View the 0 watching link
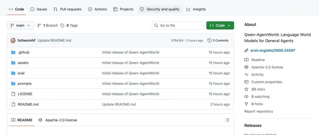The width and height of the screenshot is (319, 135). (x=260, y=97)
